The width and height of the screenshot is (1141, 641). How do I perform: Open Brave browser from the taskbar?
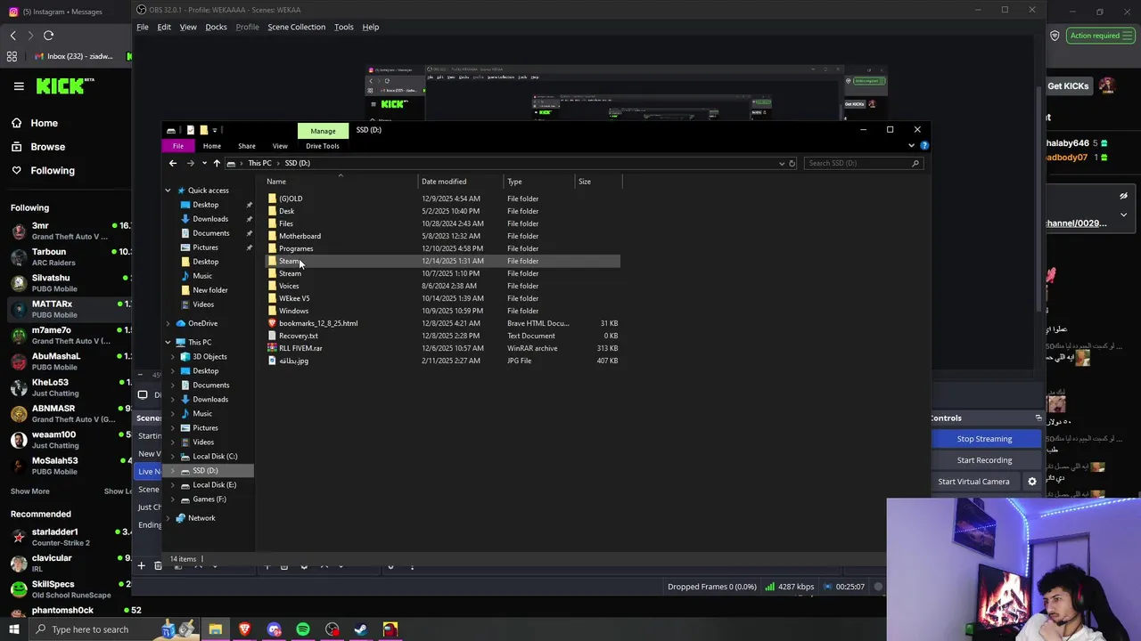pos(244,629)
